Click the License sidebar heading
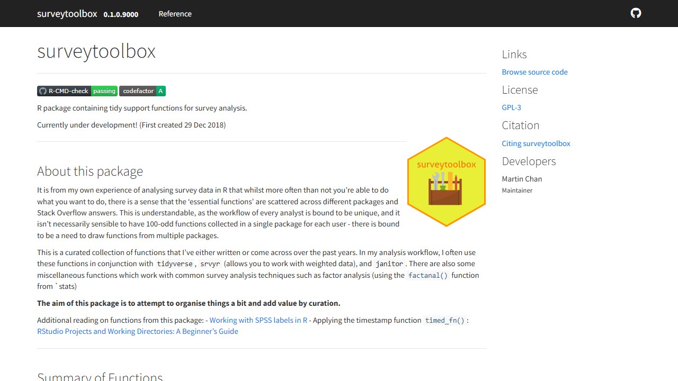 [x=520, y=90]
